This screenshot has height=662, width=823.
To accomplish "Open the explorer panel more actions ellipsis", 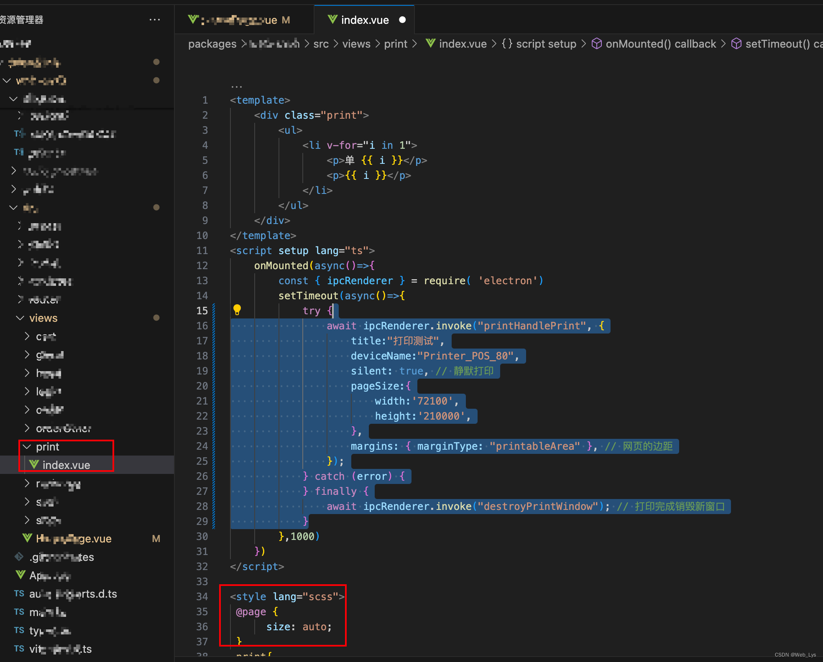I will (x=155, y=20).
